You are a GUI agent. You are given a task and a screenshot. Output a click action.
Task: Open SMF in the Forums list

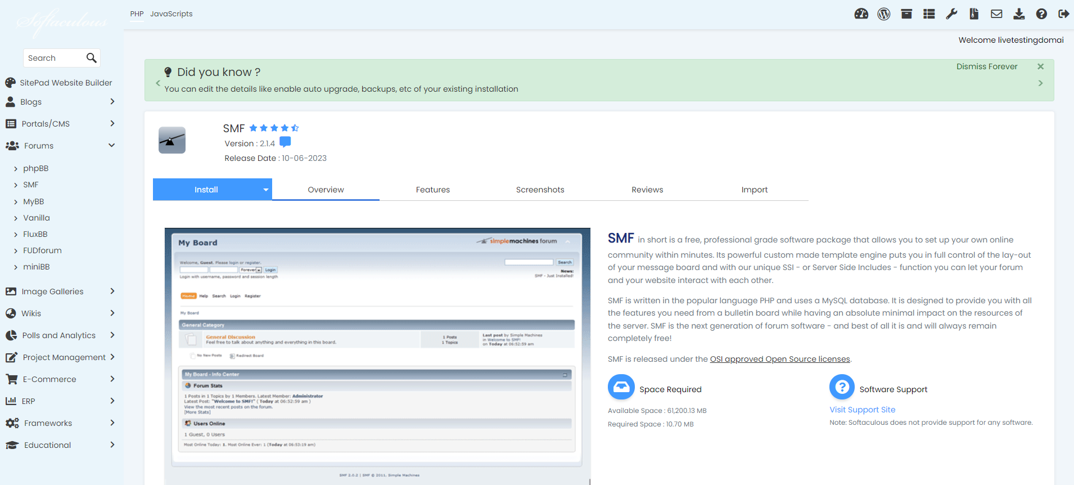click(31, 185)
